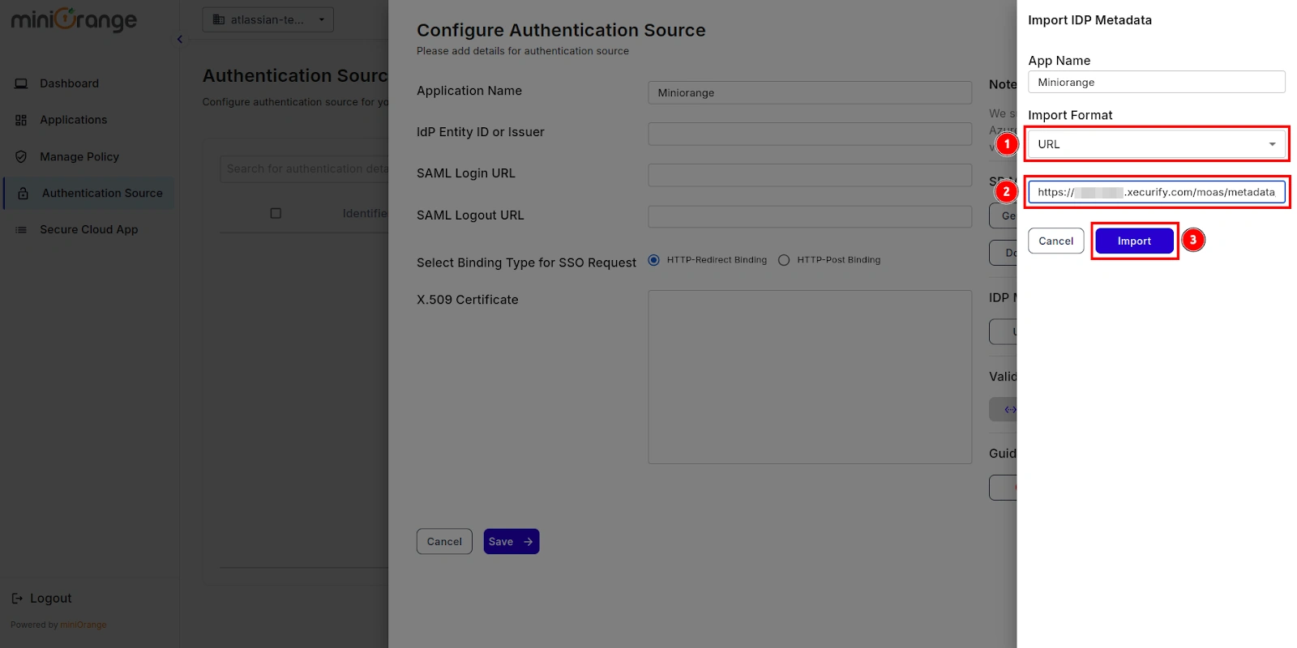This screenshot has height=648, width=1297.
Task: Click Cancel in Import IDP Metadata panel
Action: (1055, 241)
